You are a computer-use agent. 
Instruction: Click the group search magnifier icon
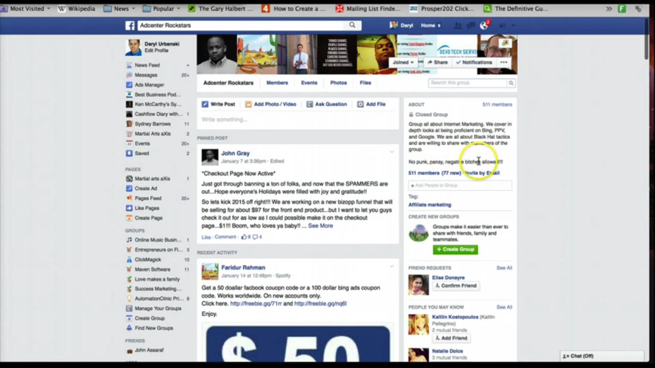pyautogui.click(x=511, y=83)
